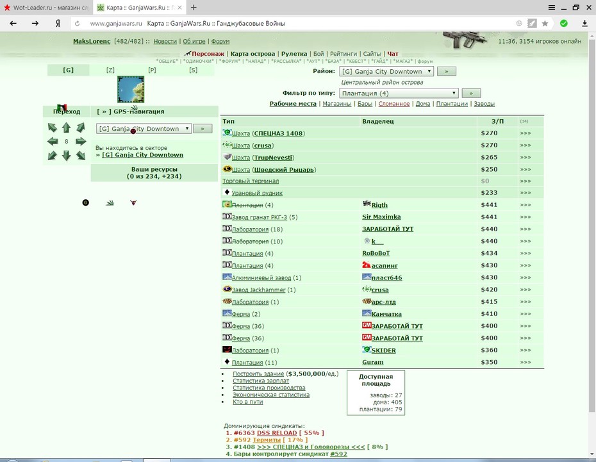The height and width of the screenshot is (462, 596).
Task: Click the red bull-head resource icon
Action: [133, 203]
